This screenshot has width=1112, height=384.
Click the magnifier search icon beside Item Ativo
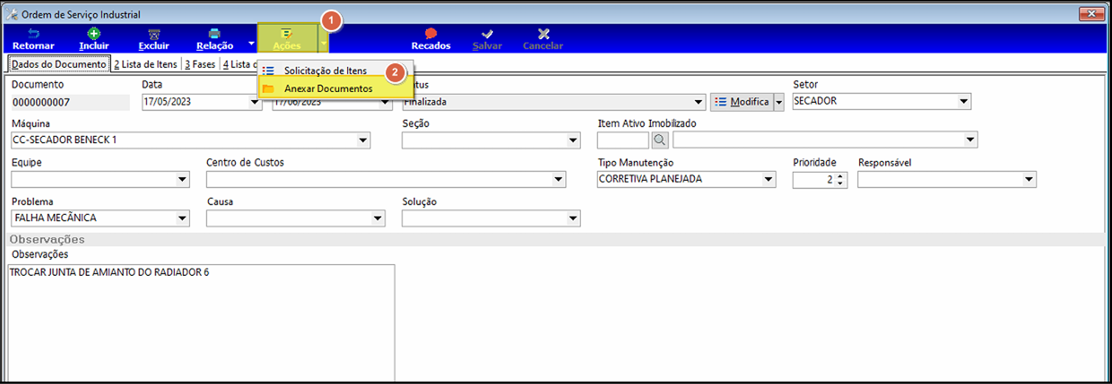click(660, 140)
